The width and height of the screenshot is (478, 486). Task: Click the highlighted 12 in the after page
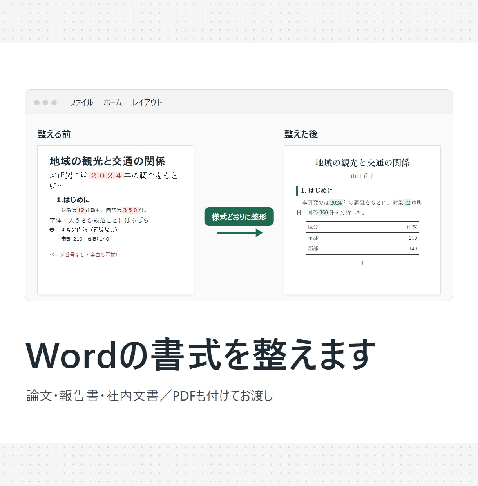coord(407,203)
